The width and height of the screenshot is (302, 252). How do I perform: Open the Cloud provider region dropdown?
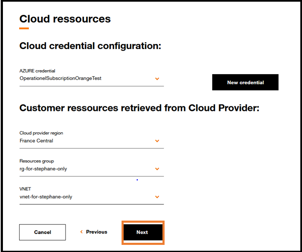pos(91,141)
